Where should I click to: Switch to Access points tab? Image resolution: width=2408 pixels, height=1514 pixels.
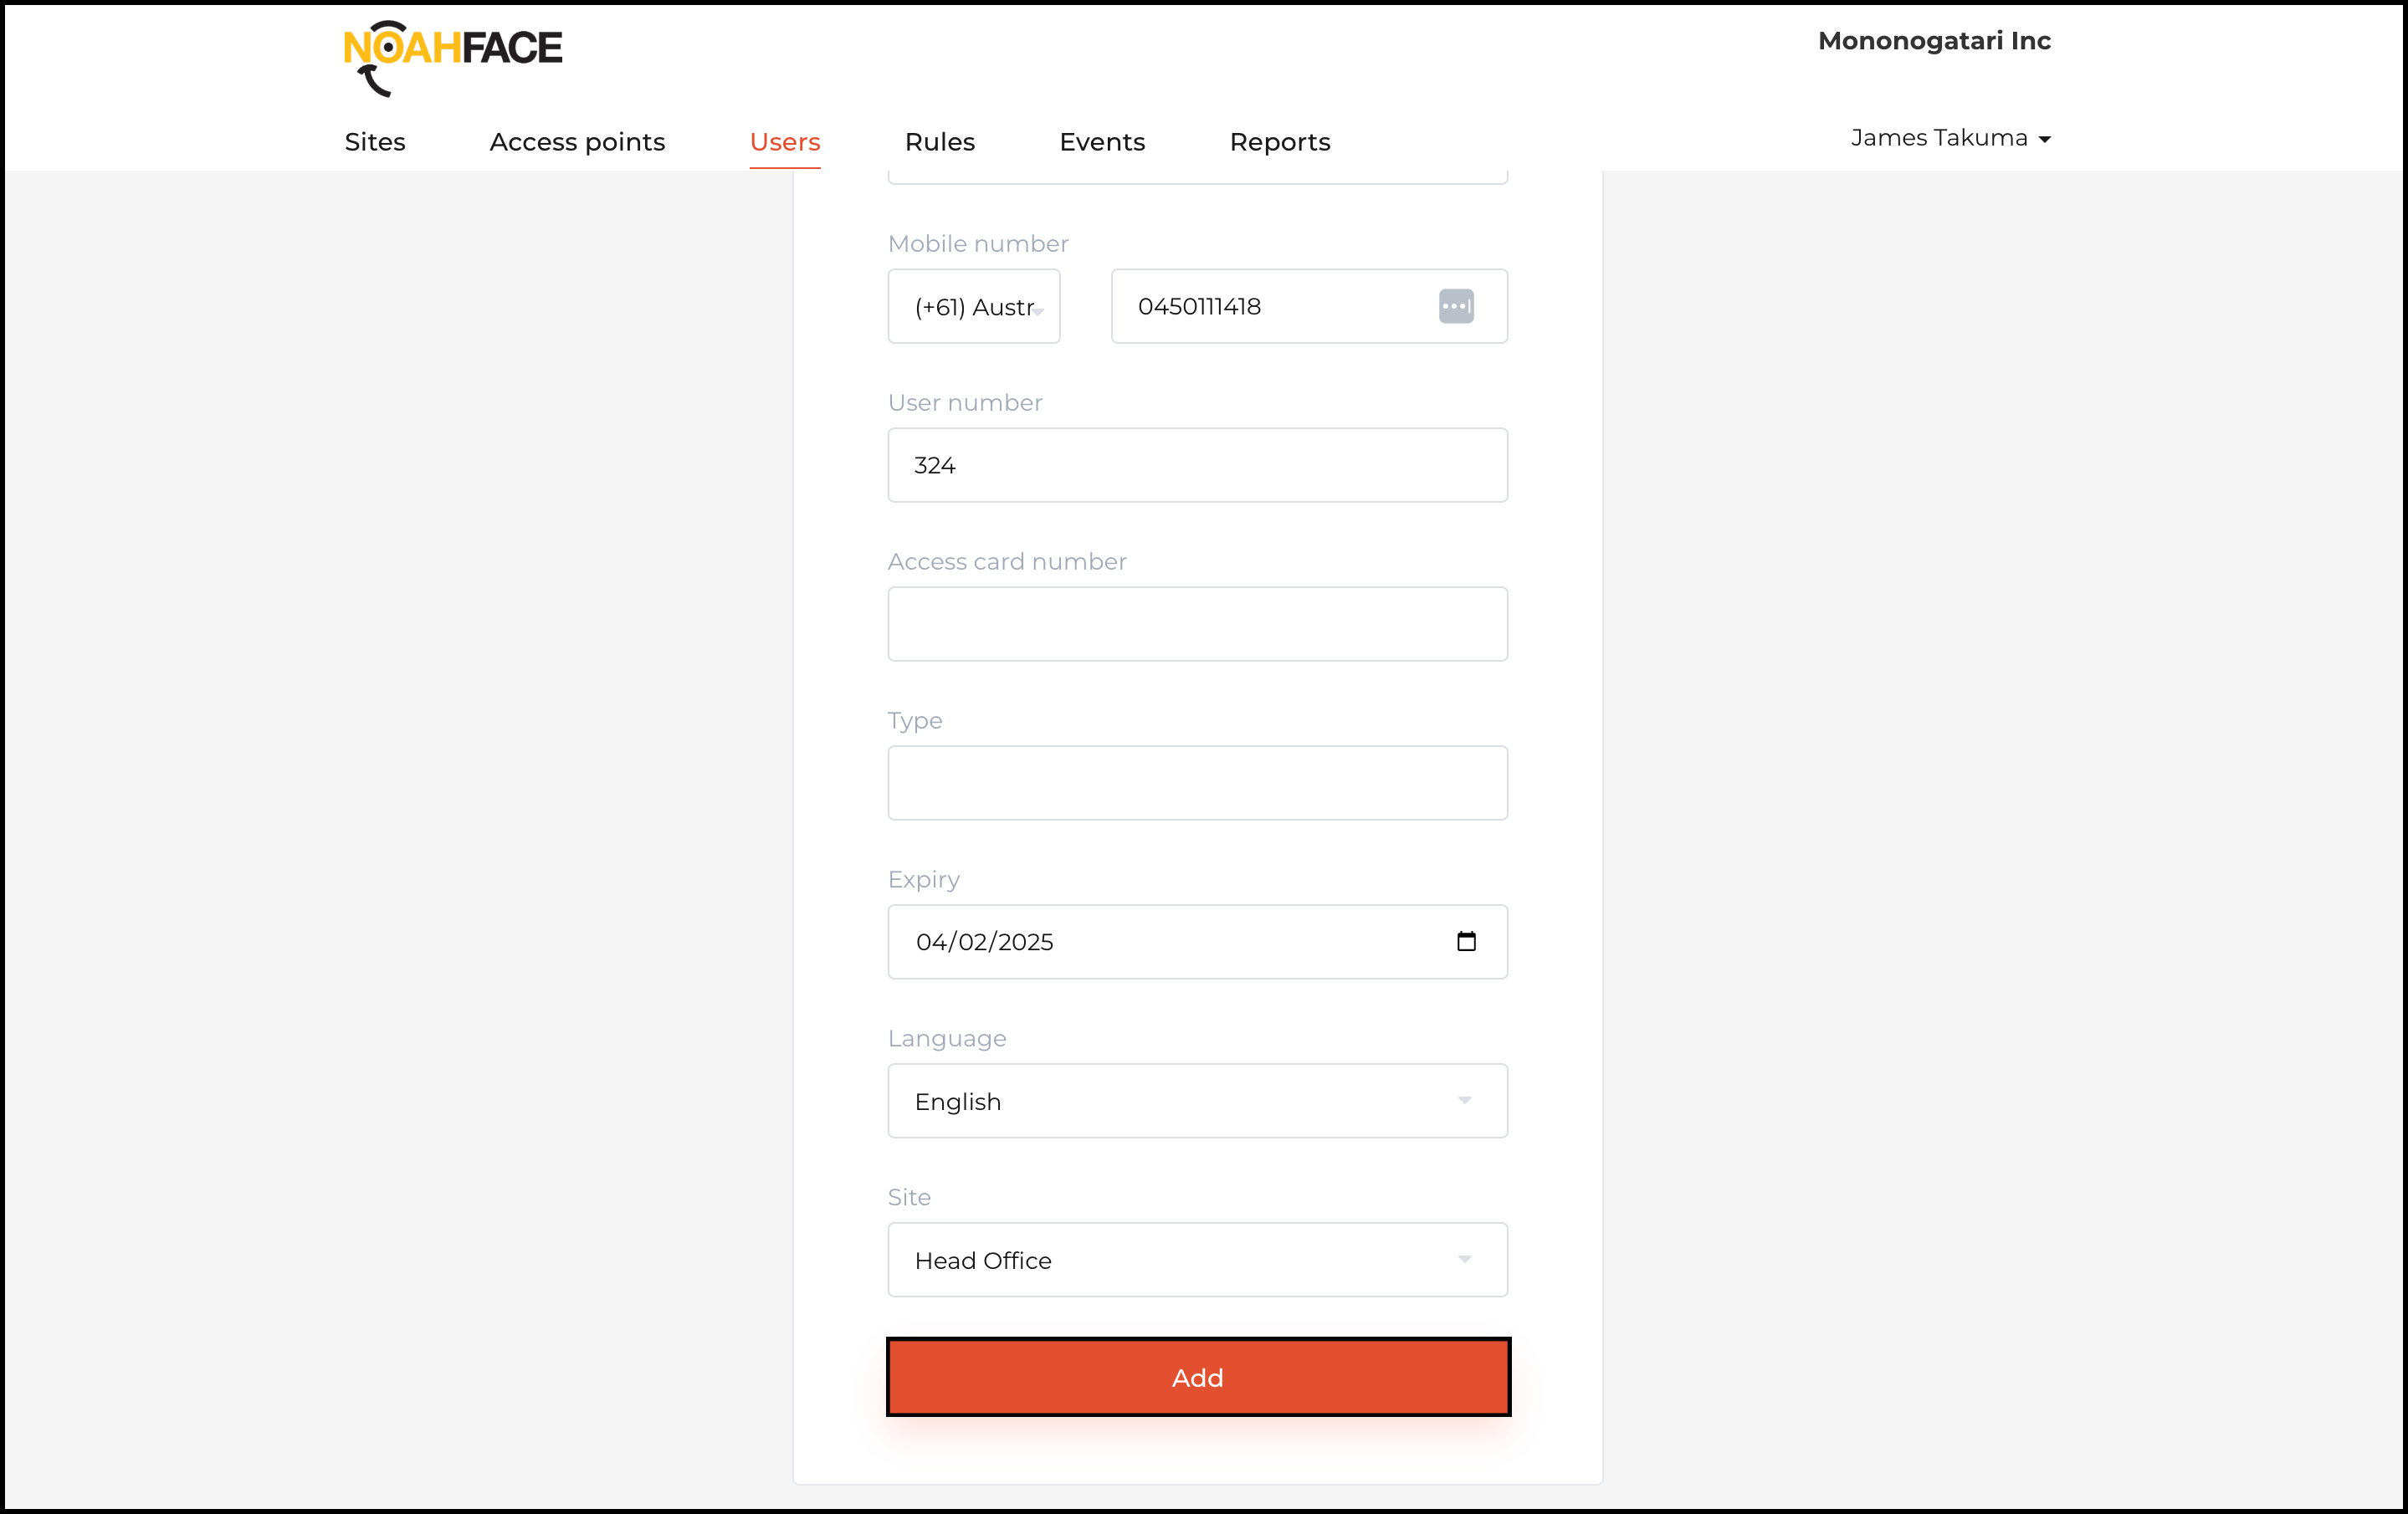(577, 142)
